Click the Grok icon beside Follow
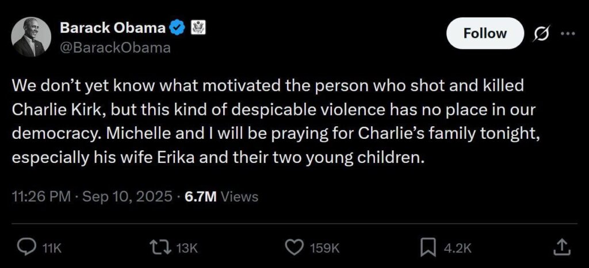Viewport: 589px width, 268px height. coord(541,34)
